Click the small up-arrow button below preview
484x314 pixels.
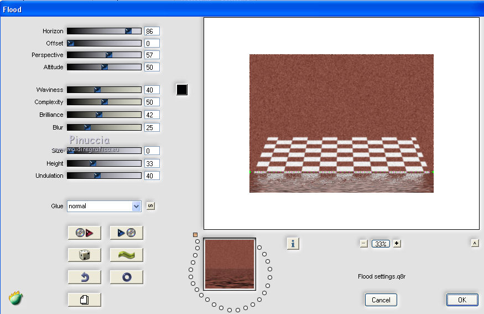[475, 243]
